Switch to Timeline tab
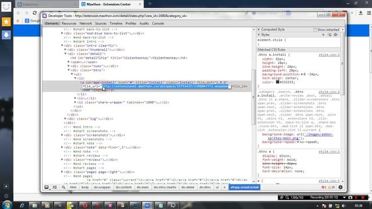This screenshot has width=372, height=209. click(x=116, y=23)
